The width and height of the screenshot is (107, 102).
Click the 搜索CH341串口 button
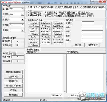click(x=13, y=72)
